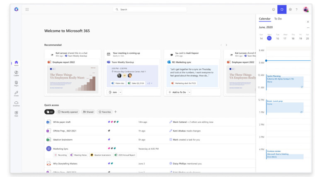Image resolution: width=315 pixels, height=177 pixels.
Task: Switch to the To Do tab
Action: coord(278,19)
